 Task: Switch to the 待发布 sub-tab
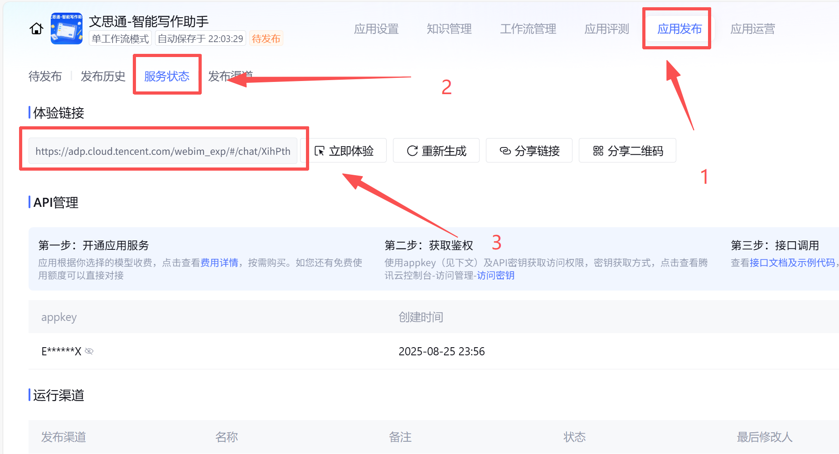45,76
